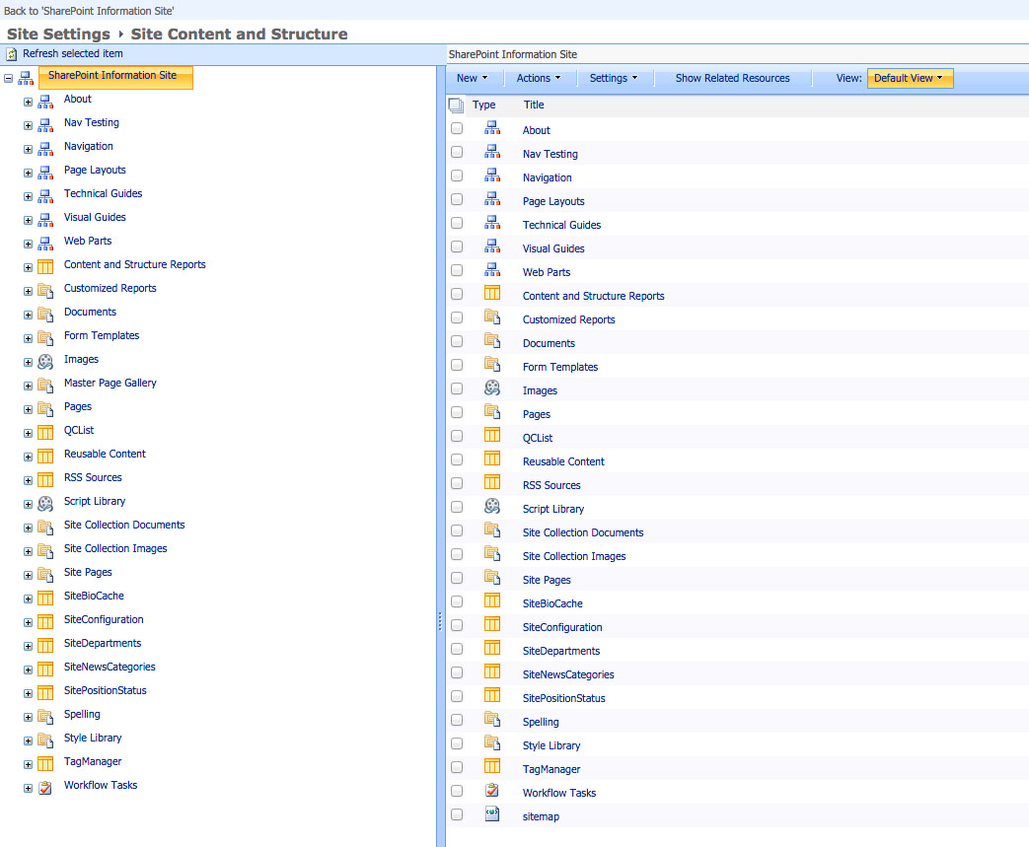Viewport: 1029px width, 847px height.
Task: Select Visual Guides in the tree
Action: pos(95,217)
